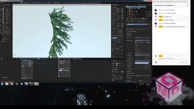Click Добавить комментарий chat input field
The image size is (194, 109).
pyautogui.click(x=173, y=58)
